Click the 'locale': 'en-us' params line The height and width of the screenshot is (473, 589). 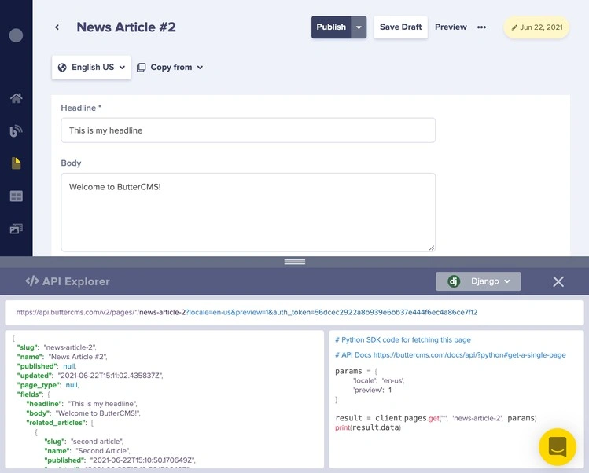click(x=379, y=380)
